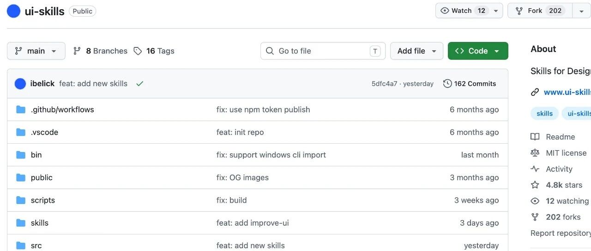
Task: Click ibelick's commit author avatar
Action: (x=20, y=84)
